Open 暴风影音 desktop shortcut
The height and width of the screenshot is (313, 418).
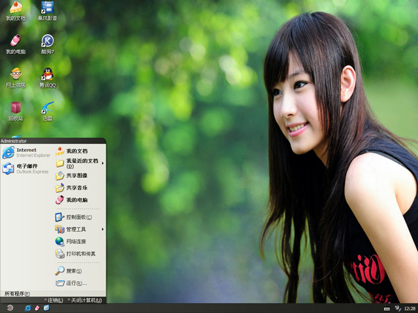[47, 9]
